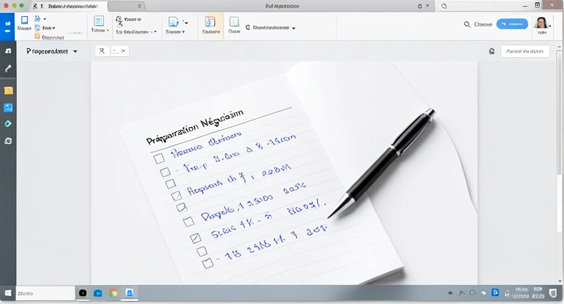Click the large blue page icon in the ribbon
The width and height of the screenshot is (564, 304).
coord(24,20)
